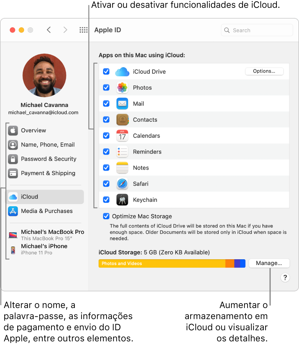
Task: Click the Safari compass icon
Action: point(122,183)
